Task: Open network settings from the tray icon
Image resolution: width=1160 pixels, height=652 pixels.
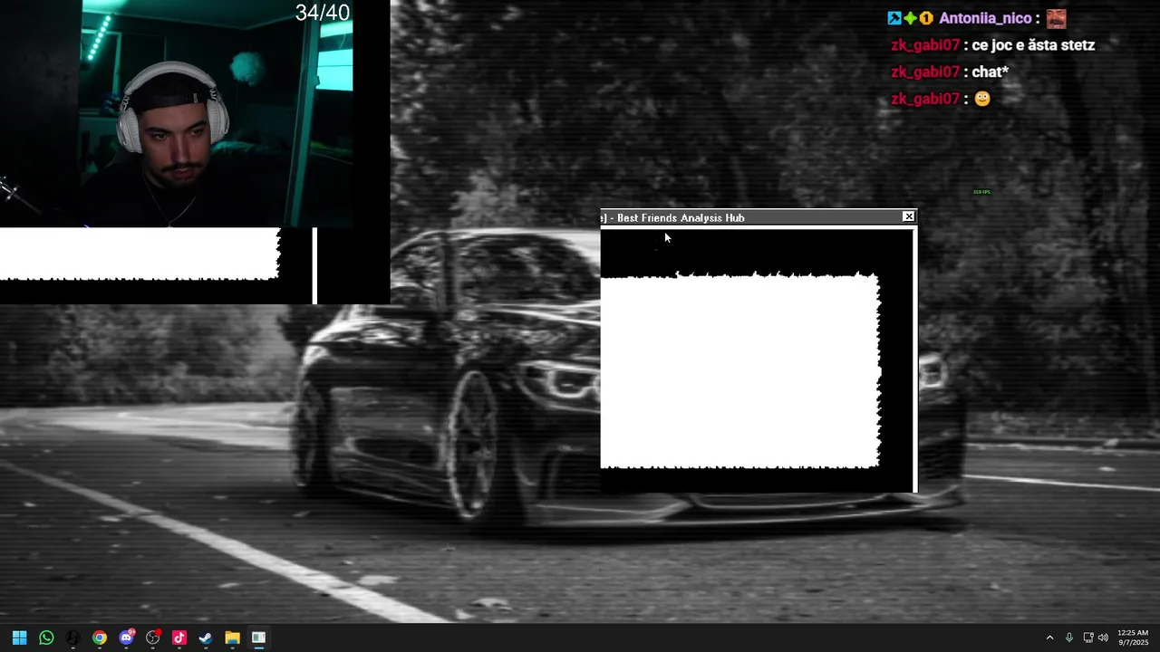Action: pyautogui.click(x=1087, y=638)
